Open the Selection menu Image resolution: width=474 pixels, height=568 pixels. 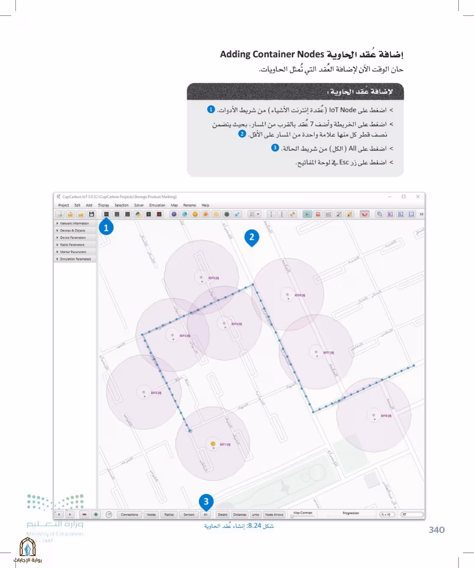[122, 205]
